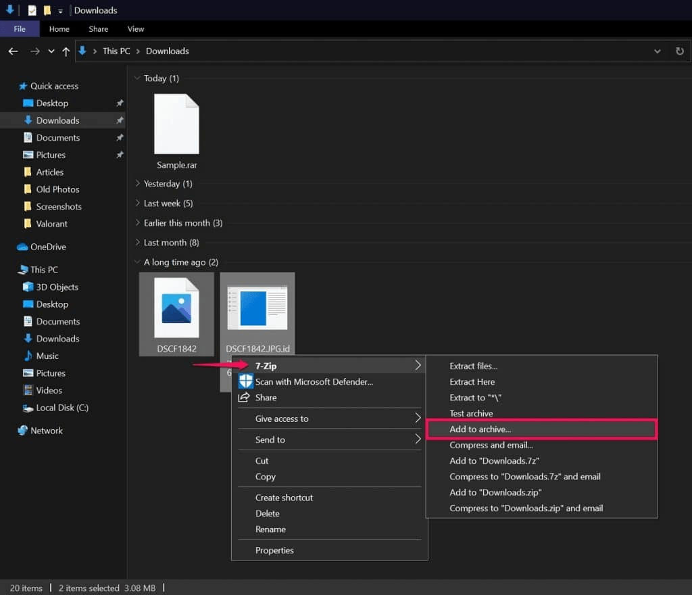This screenshot has height=595, width=692.
Task: Choose Copy in the context menu
Action: (329, 477)
